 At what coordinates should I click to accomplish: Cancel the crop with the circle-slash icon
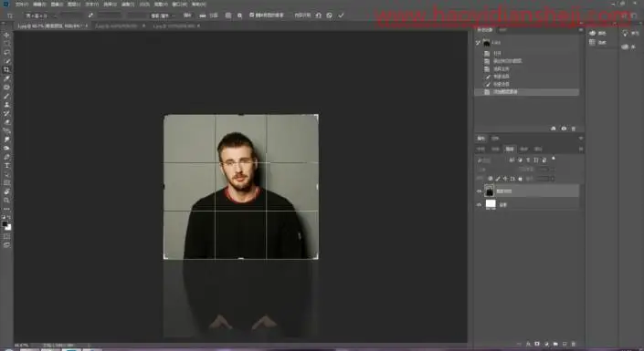pyautogui.click(x=330, y=15)
